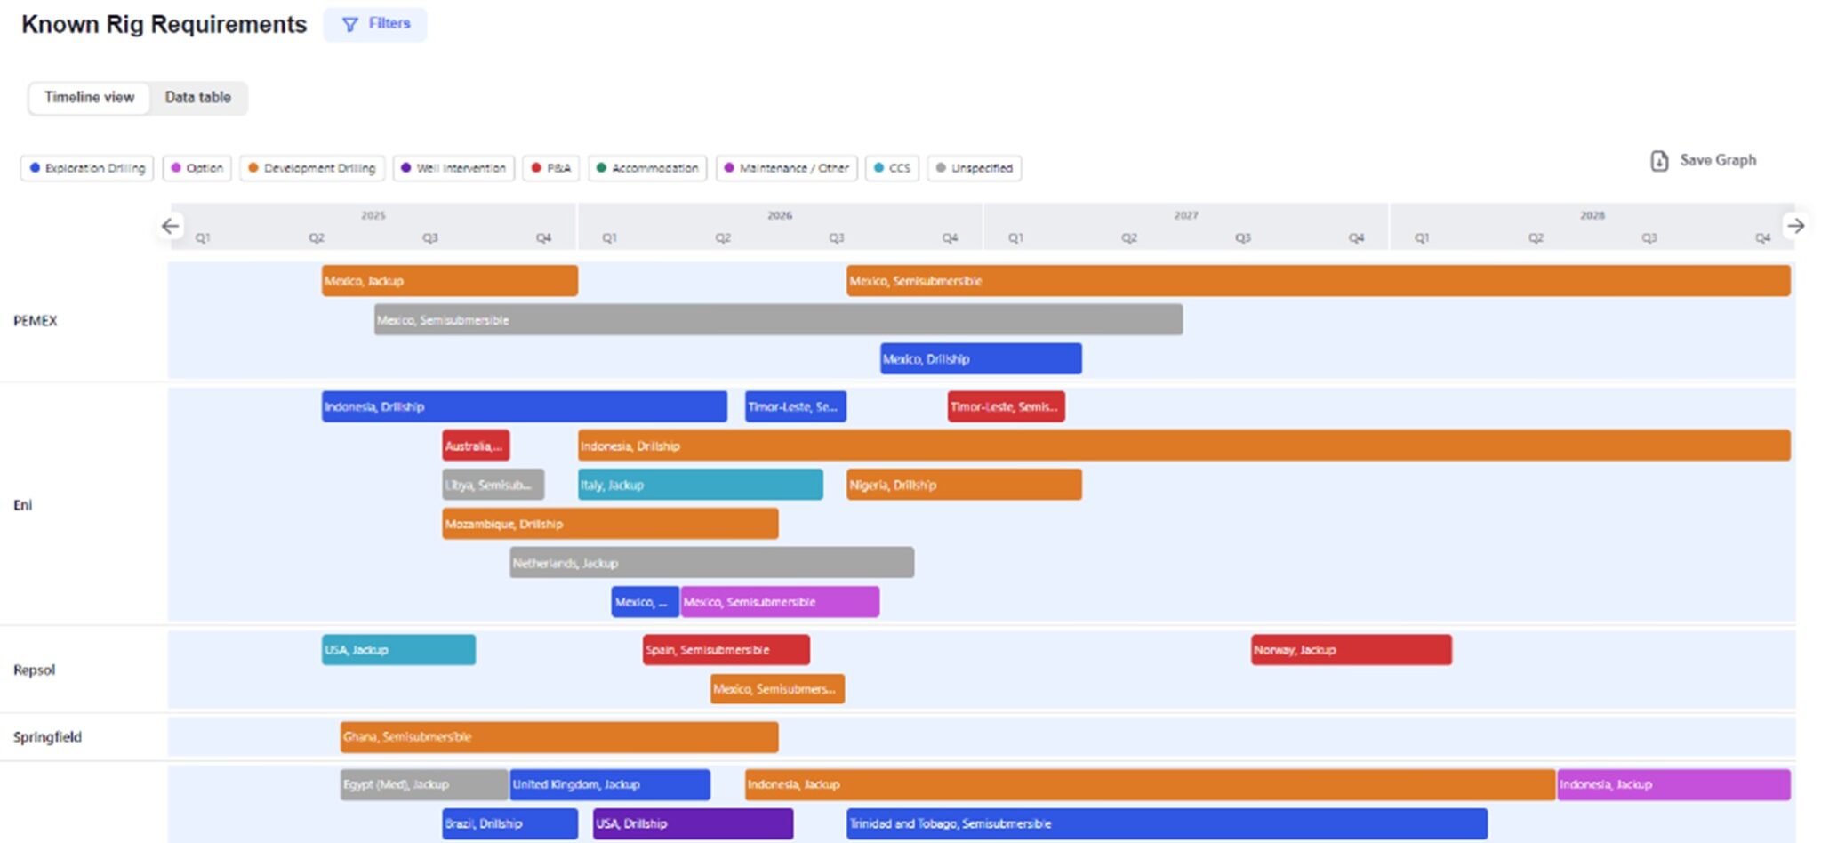Toggle the Exploration Drilling legend chip
Screen dimensions: 1821x843
pos(87,168)
